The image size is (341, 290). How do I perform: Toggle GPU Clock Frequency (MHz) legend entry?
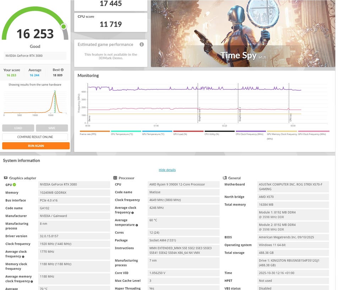click(x=313, y=133)
